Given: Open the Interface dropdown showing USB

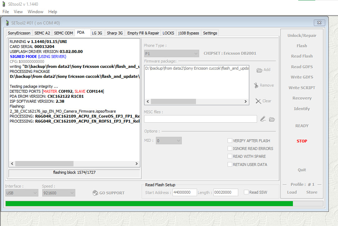Looking at the screenshot, I should click(x=21, y=193).
